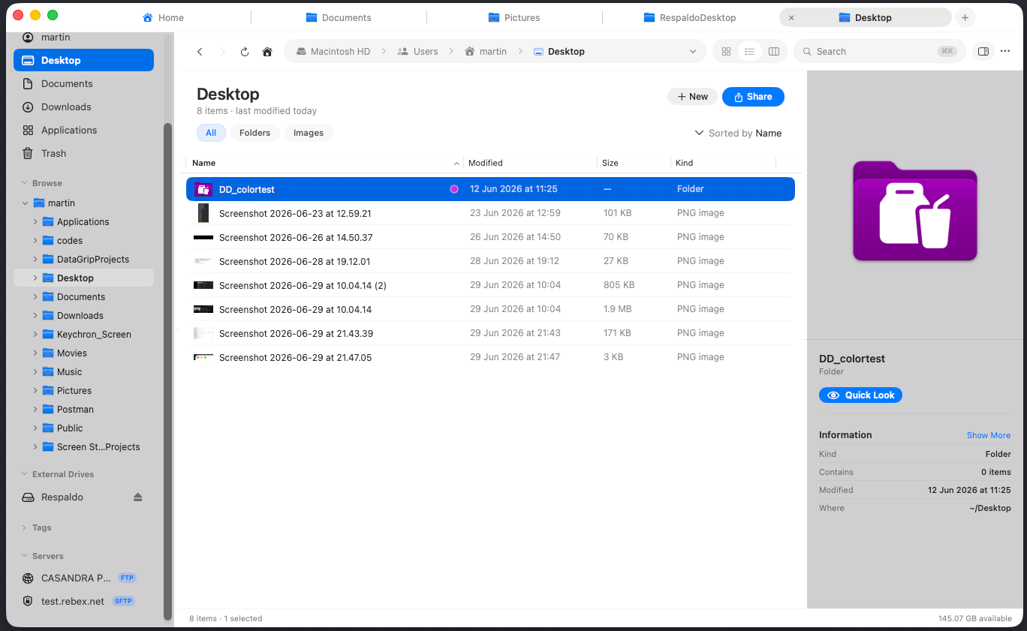Expand the Applications tree folder
Screen dimensions: 1027x631
coord(35,222)
